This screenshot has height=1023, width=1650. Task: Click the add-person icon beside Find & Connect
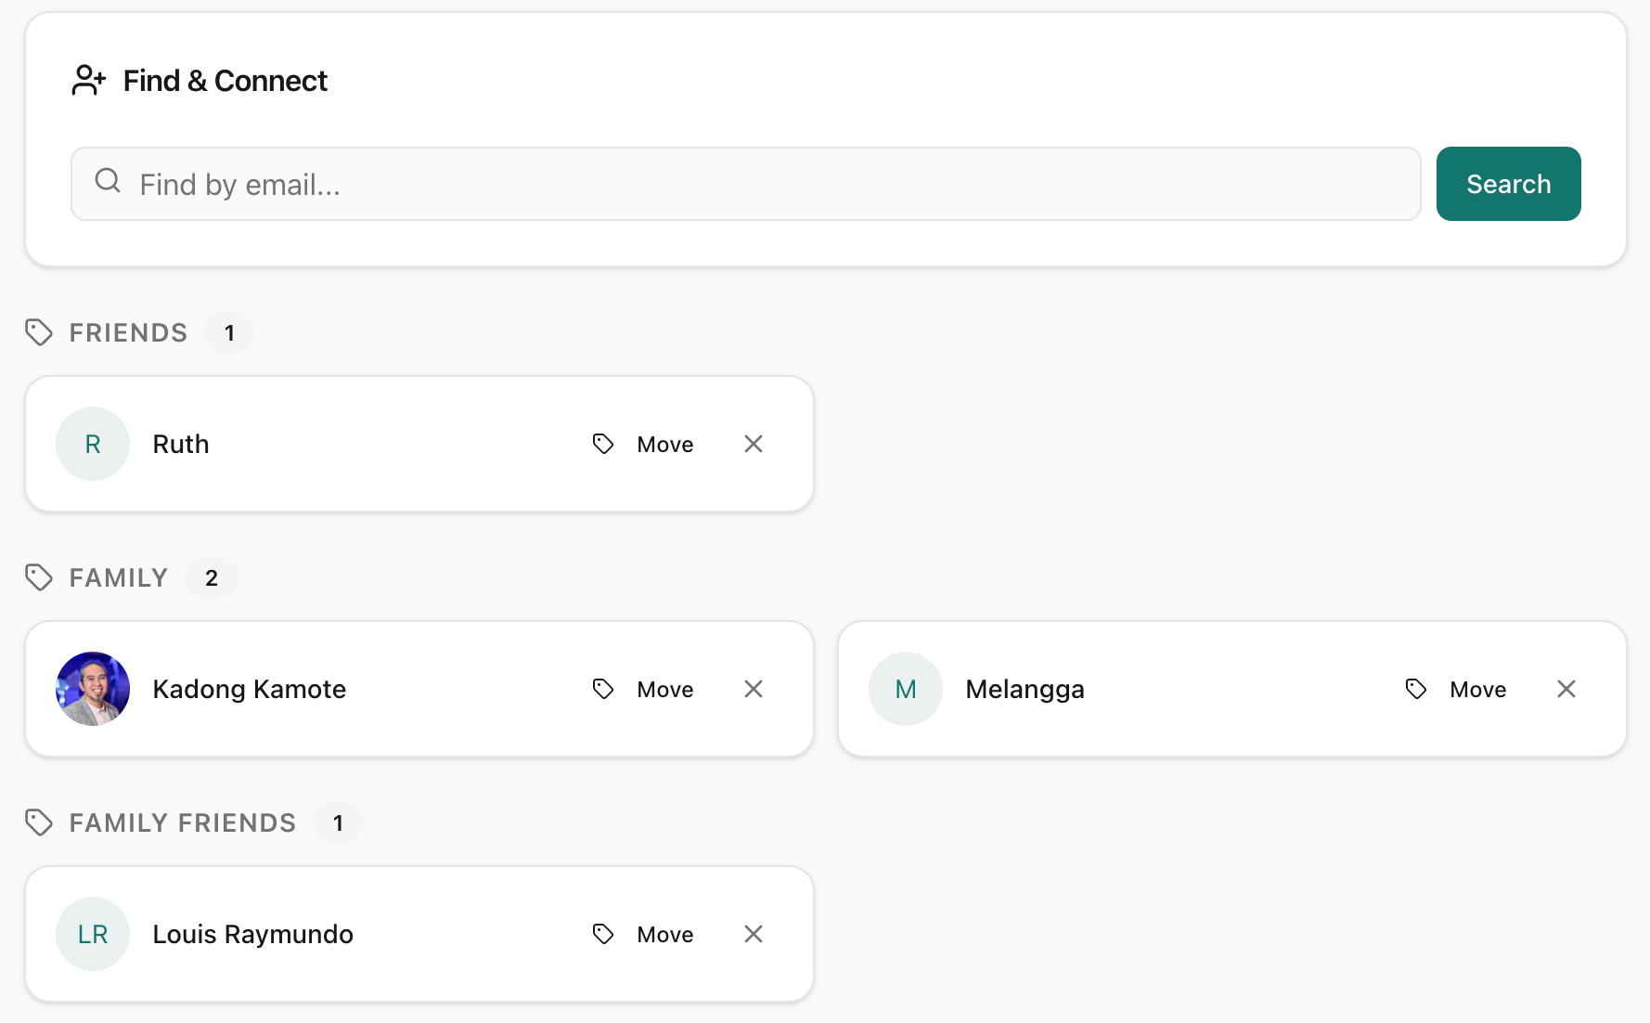89,81
